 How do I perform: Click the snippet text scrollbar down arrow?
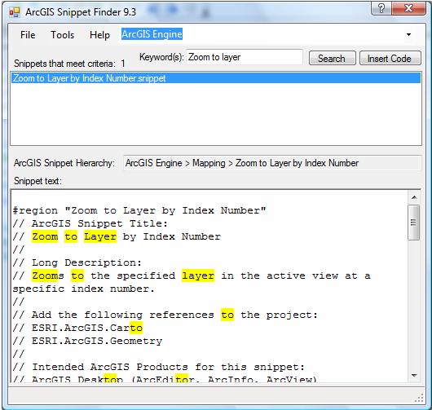414,375
